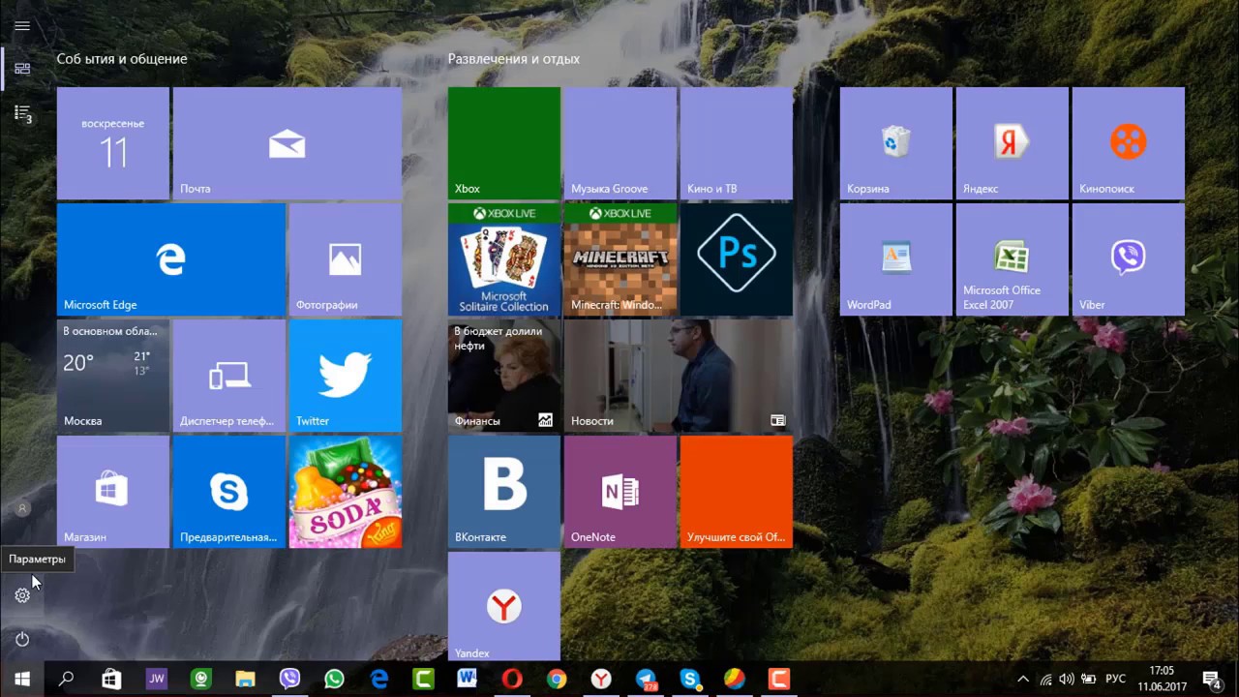Open the Новости live tile
1239x697 pixels.
(679, 376)
